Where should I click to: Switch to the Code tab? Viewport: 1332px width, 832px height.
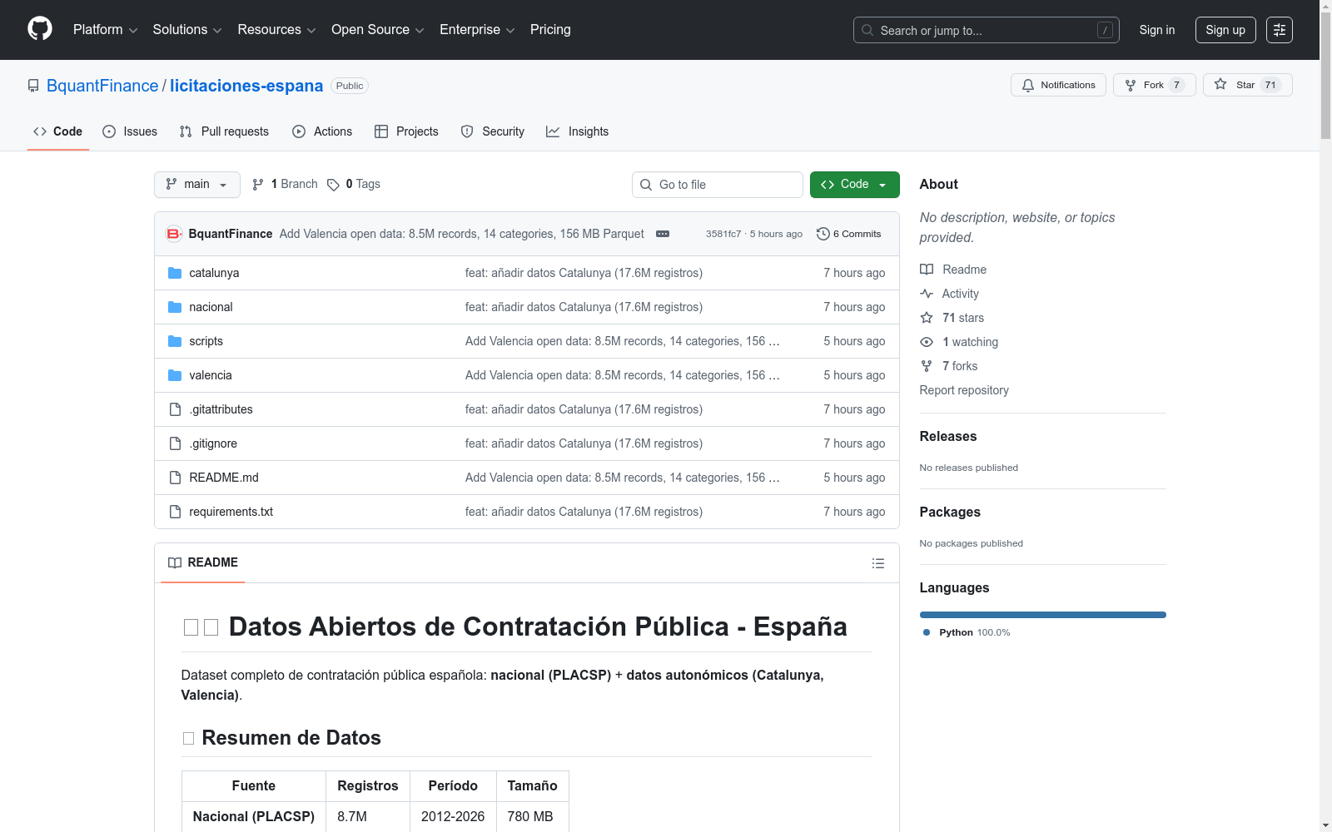[x=58, y=131]
